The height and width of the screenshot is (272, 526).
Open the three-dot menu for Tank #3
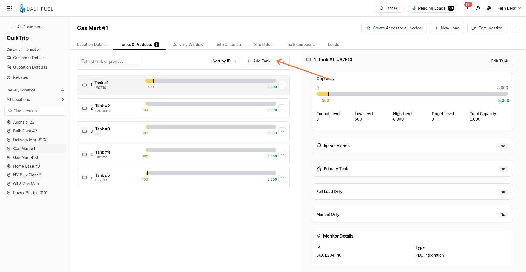tap(282, 131)
